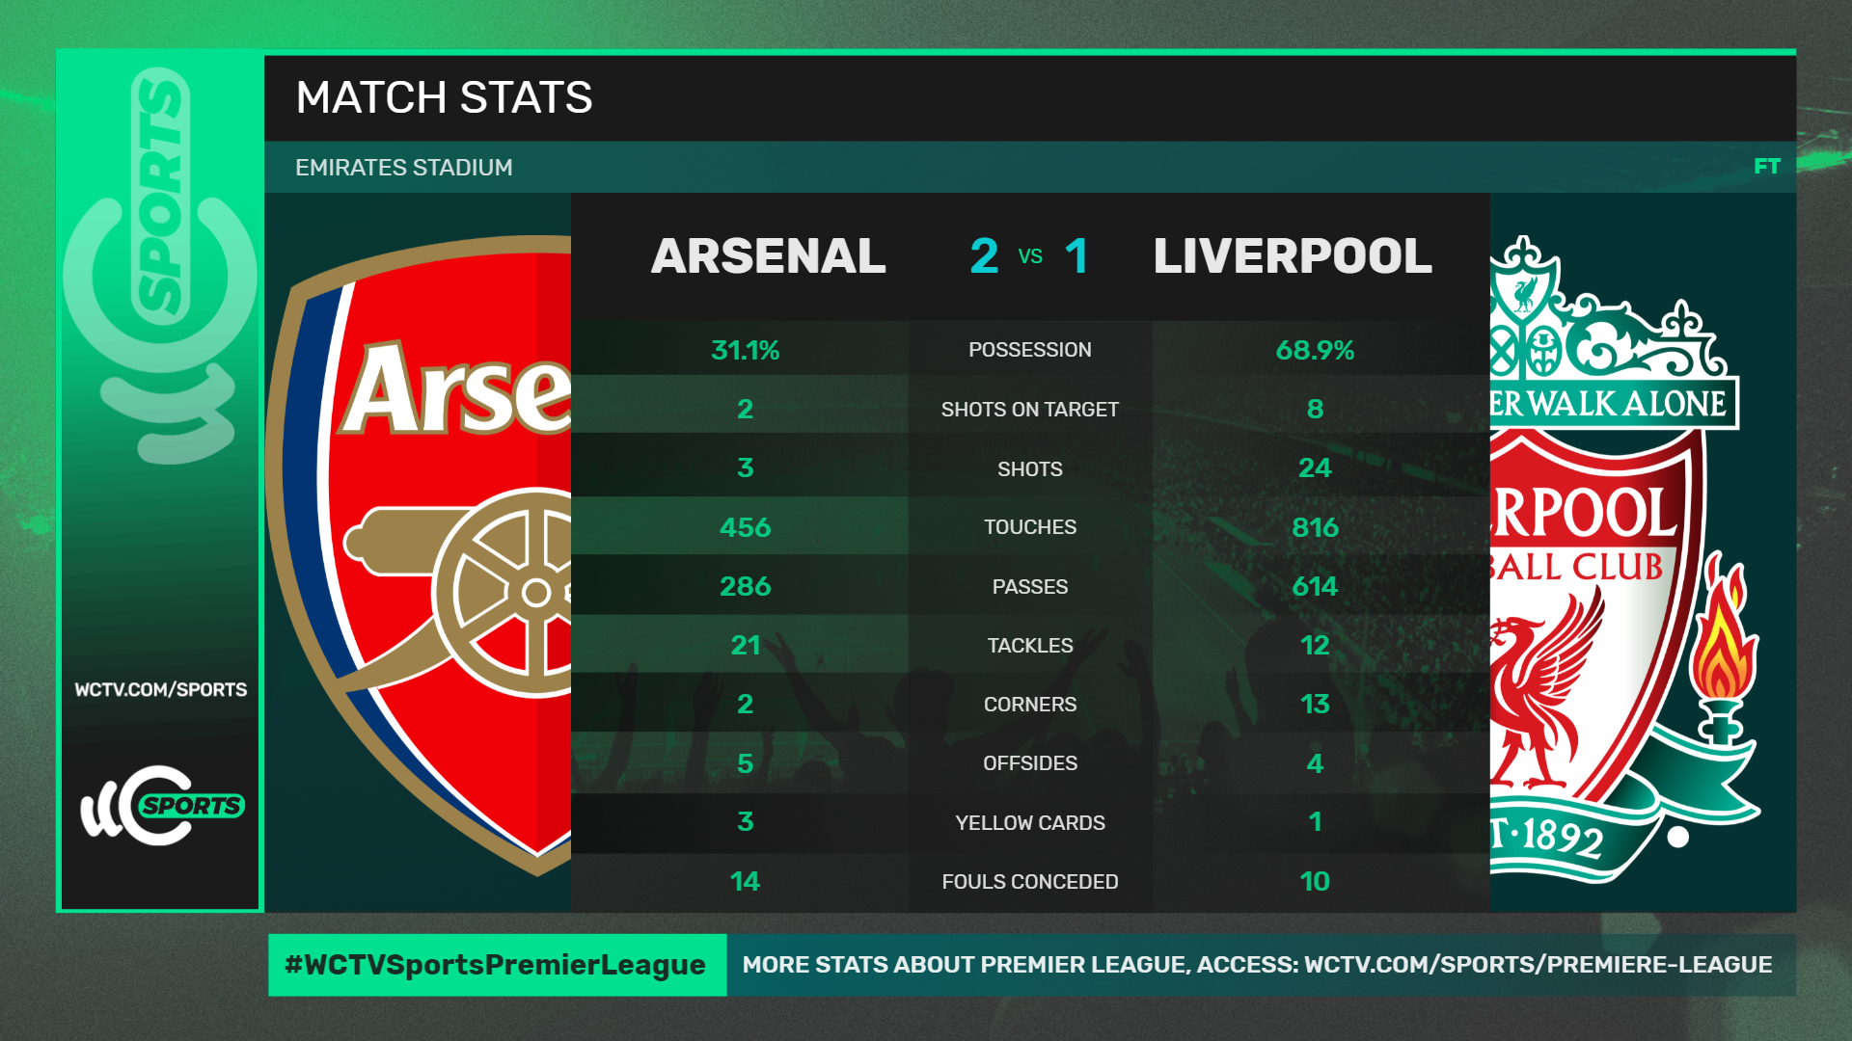Open the wctv.com/sports/premiere-league stats link
The image size is (1852, 1041).
[1538, 965]
